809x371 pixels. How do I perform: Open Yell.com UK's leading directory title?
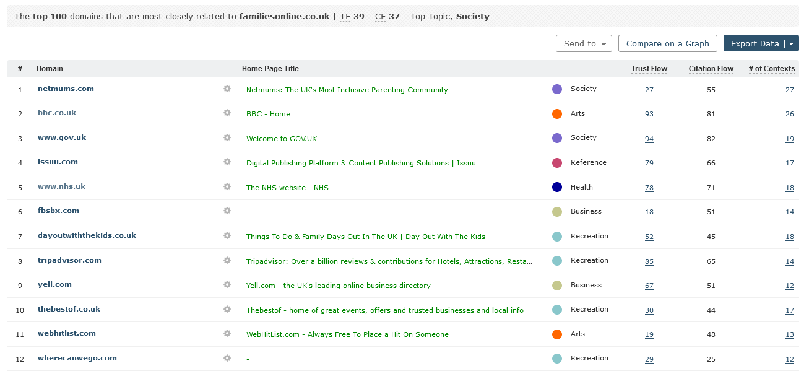pyautogui.click(x=338, y=286)
